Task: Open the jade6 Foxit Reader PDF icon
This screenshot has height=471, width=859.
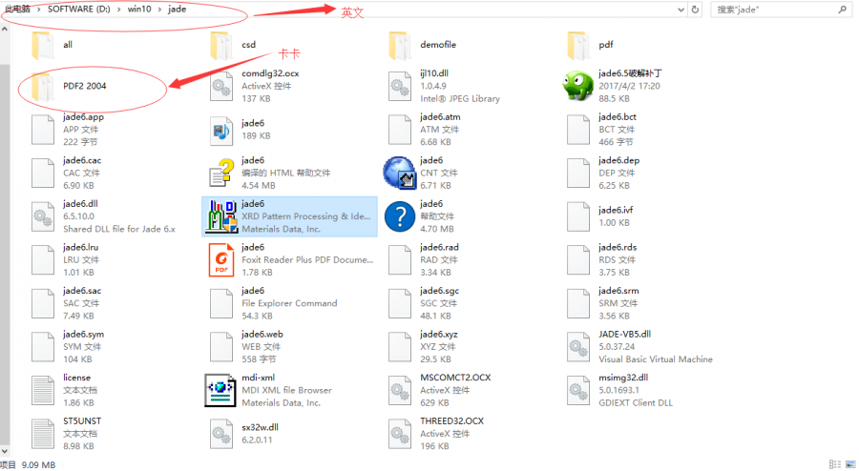Action: coord(221,260)
